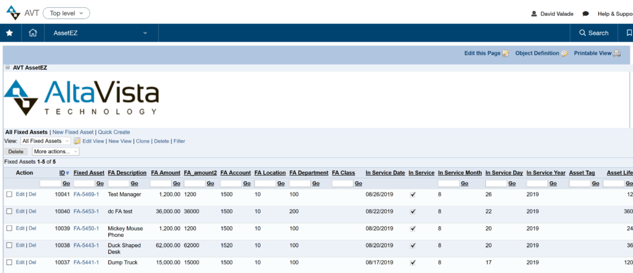
Task: Sort by FA Description column header
Action: coord(127,173)
